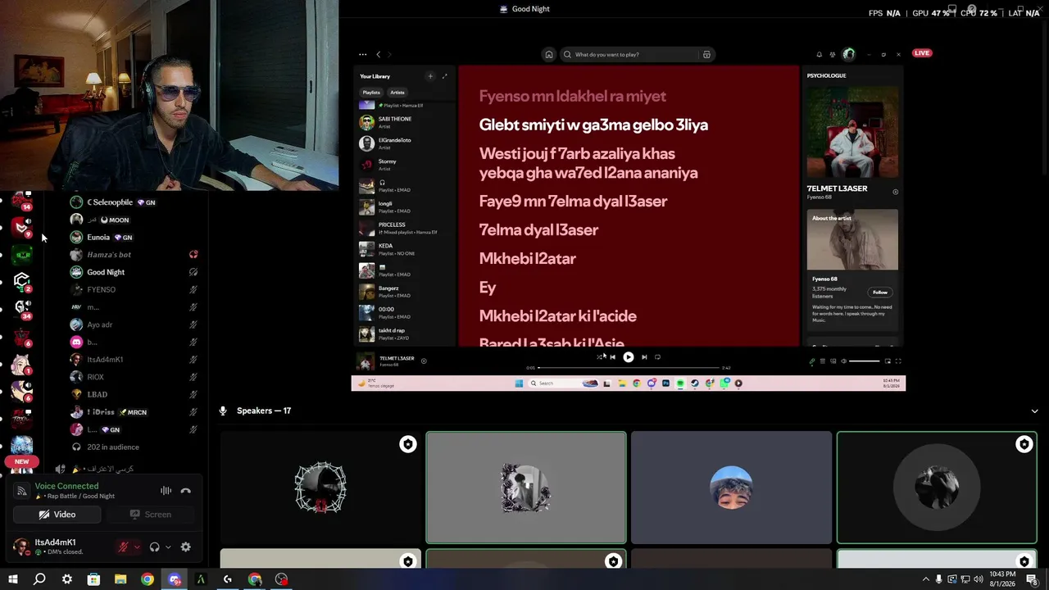The height and width of the screenshot is (590, 1049).
Task: Open Spotify three-dot menu
Action: pyautogui.click(x=363, y=55)
